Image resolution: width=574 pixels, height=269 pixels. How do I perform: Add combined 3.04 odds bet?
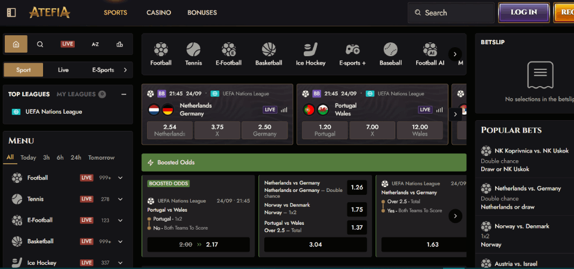click(316, 244)
